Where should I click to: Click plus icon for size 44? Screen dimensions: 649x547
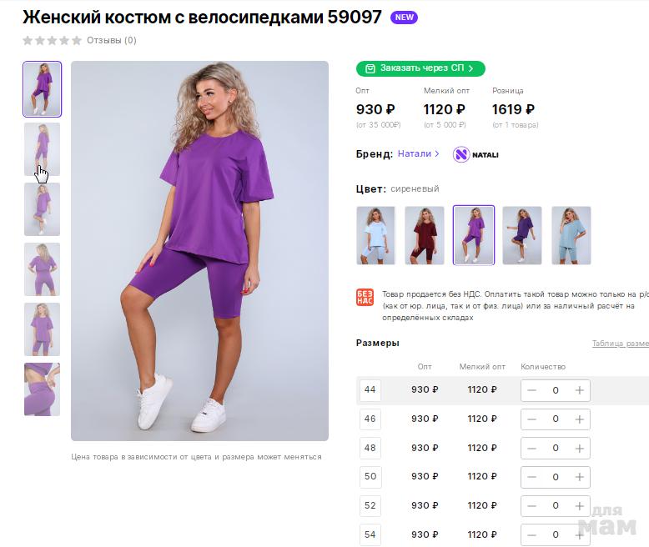[579, 390]
